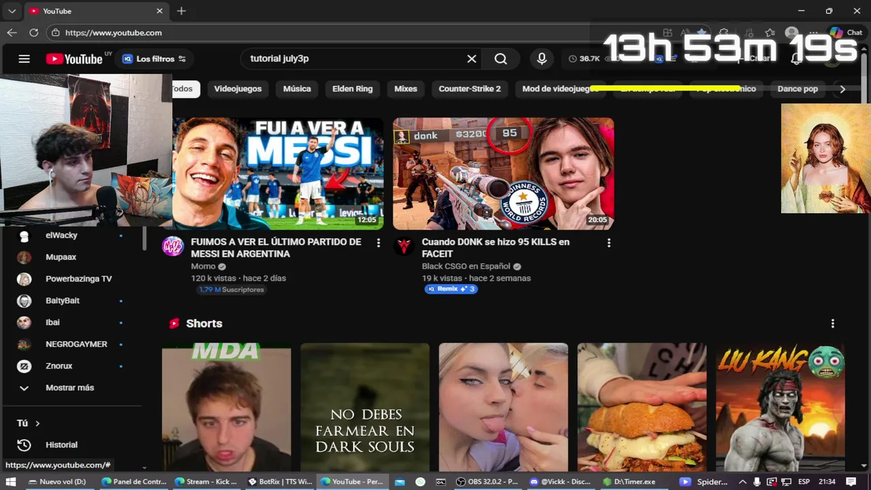The width and height of the screenshot is (871, 490).
Task: Select the Música chip
Action: tap(297, 88)
